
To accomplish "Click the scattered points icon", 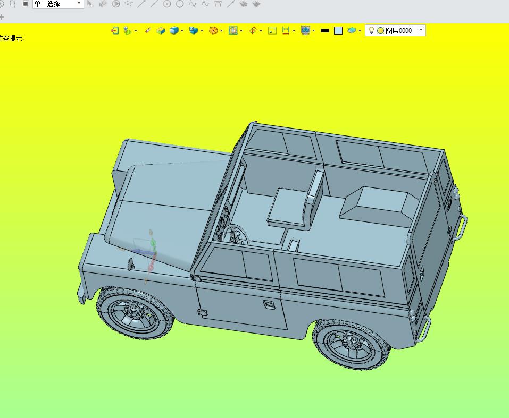I will coord(129,4).
